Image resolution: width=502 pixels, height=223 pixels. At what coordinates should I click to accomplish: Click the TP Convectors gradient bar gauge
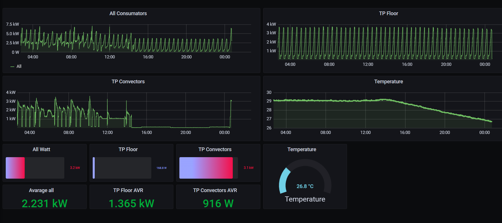pos(206,168)
